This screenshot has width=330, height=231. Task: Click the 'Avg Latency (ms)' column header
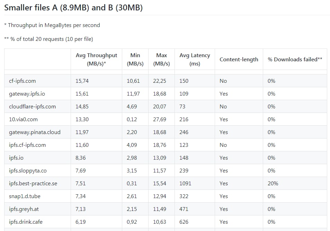click(195, 59)
